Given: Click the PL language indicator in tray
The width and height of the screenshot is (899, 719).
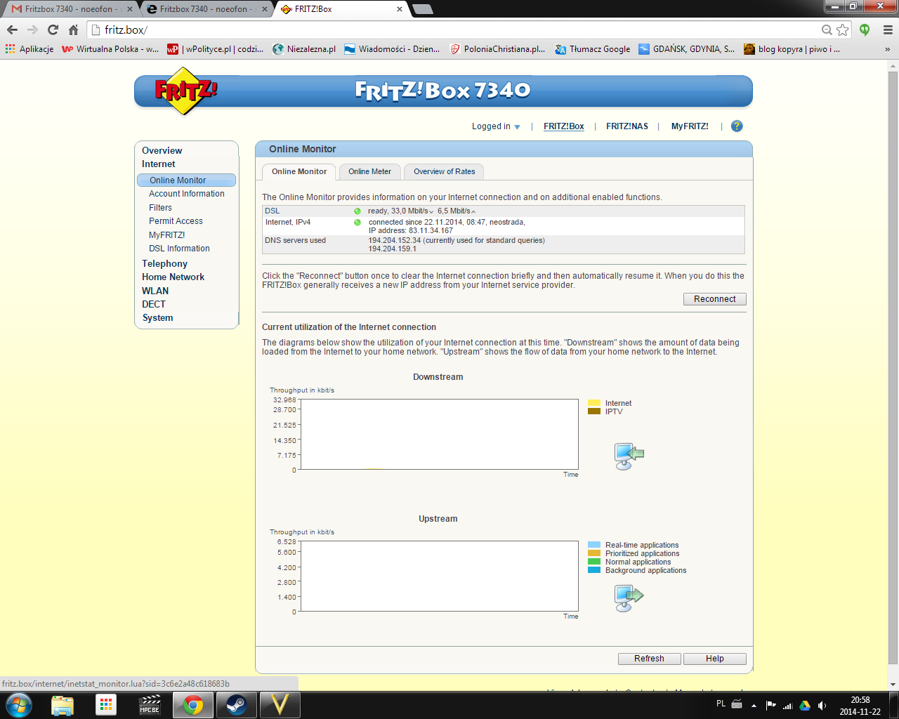Looking at the screenshot, I should (x=721, y=704).
